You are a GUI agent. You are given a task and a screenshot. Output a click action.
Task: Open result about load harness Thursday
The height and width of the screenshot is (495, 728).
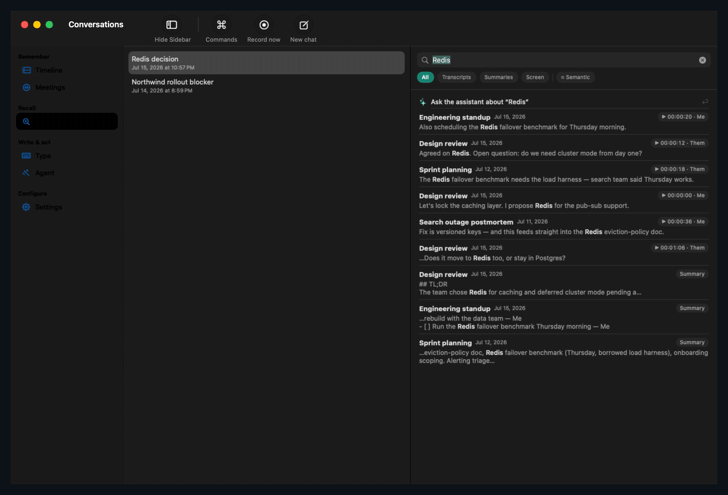click(x=563, y=175)
